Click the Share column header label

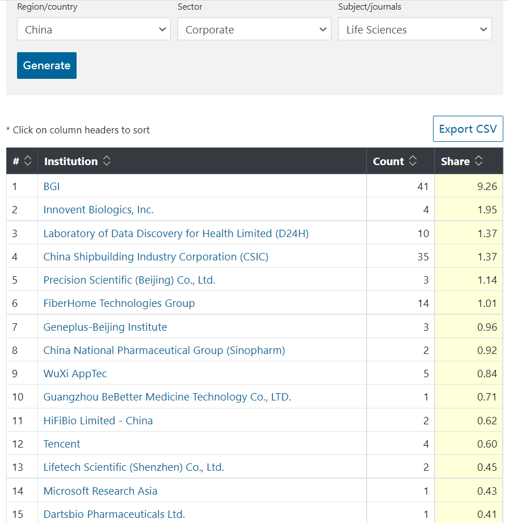coord(455,162)
